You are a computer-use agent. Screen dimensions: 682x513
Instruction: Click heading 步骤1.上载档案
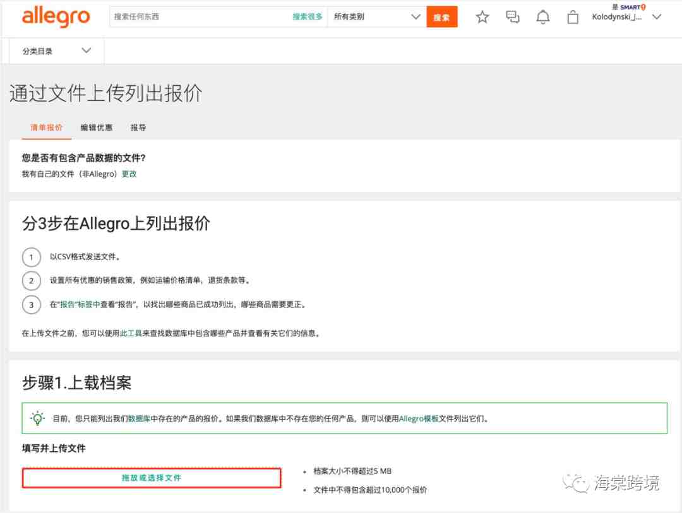point(76,382)
